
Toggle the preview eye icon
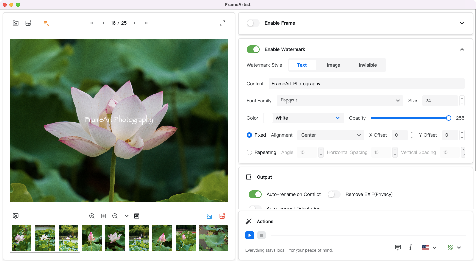tap(137, 216)
